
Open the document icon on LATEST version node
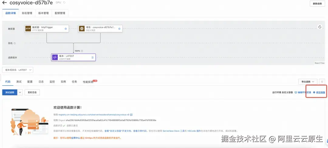coord(93,58)
